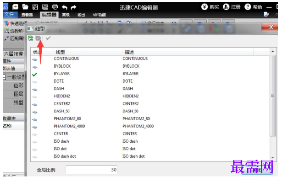Screen dimensions: 282x181
Task: Click the 匹配属性 brush icon
Action: point(6,38)
